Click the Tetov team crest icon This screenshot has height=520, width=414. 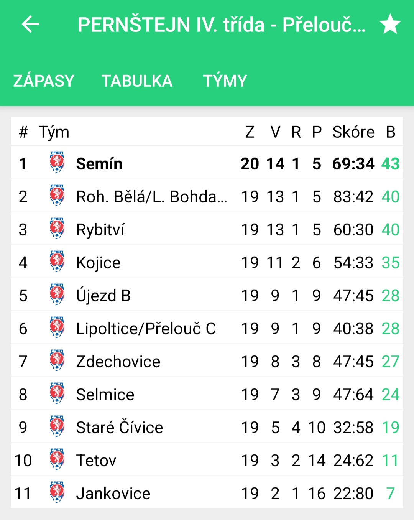[57, 459]
